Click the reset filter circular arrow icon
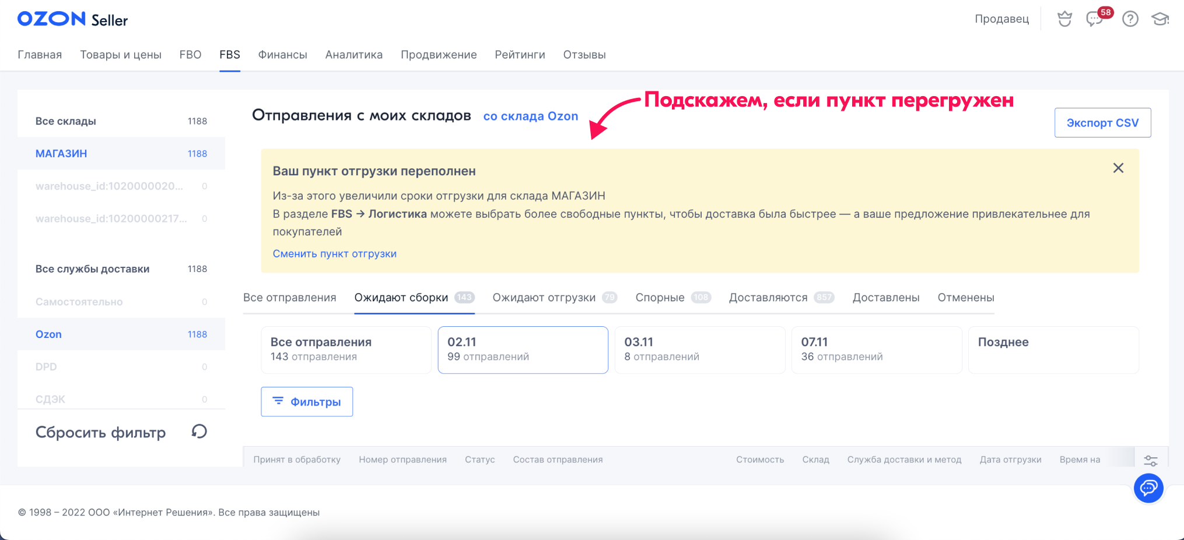1184x540 pixels. pos(199,432)
